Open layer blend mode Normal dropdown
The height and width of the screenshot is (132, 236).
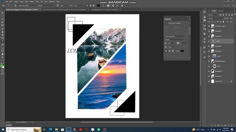pyautogui.click(x=215, y=18)
